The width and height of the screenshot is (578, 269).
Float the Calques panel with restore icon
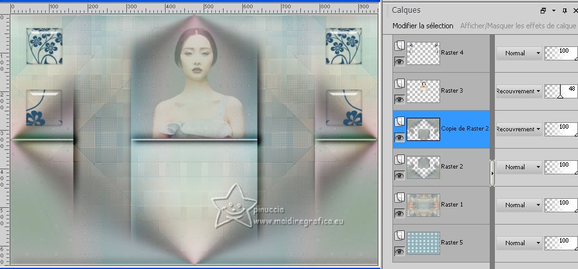click(x=543, y=11)
